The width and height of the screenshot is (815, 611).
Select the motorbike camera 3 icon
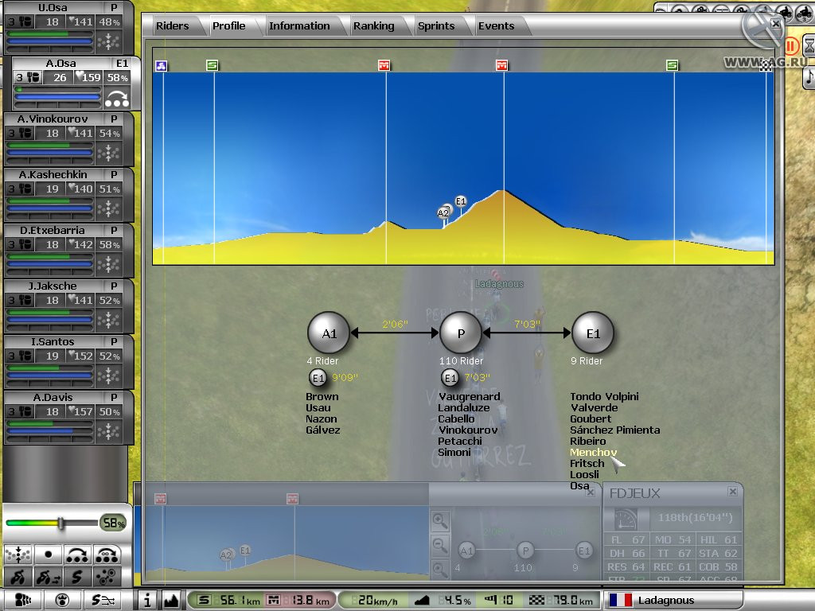tap(804, 13)
